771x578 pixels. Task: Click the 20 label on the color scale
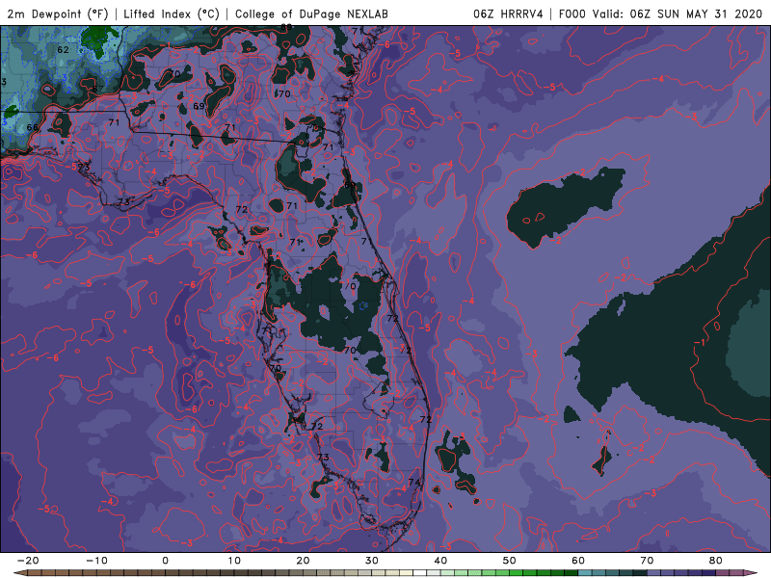coord(303,561)
